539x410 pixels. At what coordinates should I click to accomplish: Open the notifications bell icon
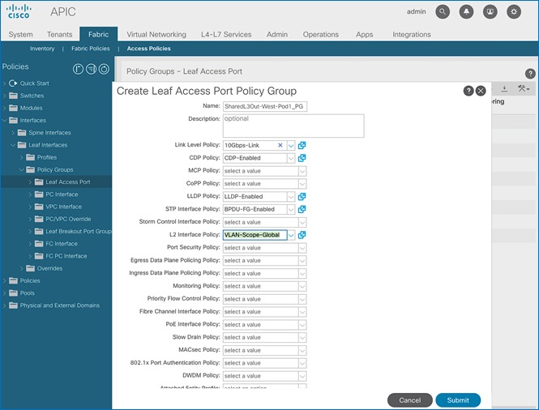pyautogui.click(x=466, y=11)
